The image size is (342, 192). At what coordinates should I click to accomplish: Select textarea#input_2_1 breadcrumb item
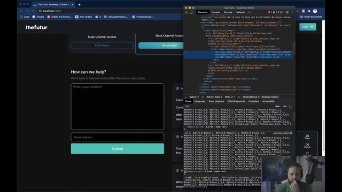point(261,97)
